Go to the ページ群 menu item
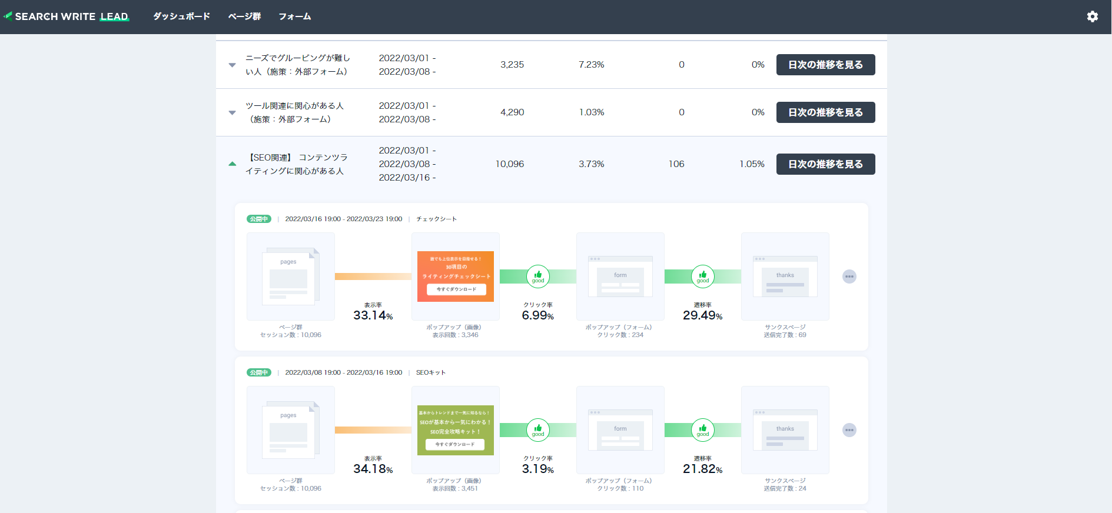 (x=244, y=16)
